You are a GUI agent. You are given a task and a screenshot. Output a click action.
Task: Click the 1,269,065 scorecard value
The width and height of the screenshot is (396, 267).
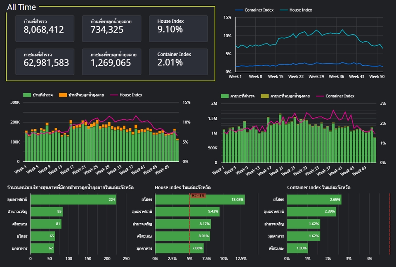111,63
